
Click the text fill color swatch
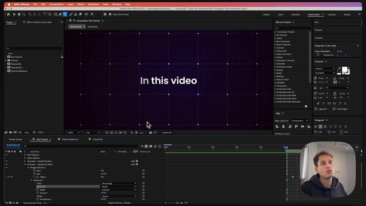pyautogui.click(x=345, y=70)
